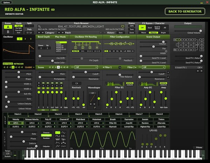The width and height of the screenshot is (210, 163).
Task: Select the square LFO waveform icon
Action: [58, 136]
